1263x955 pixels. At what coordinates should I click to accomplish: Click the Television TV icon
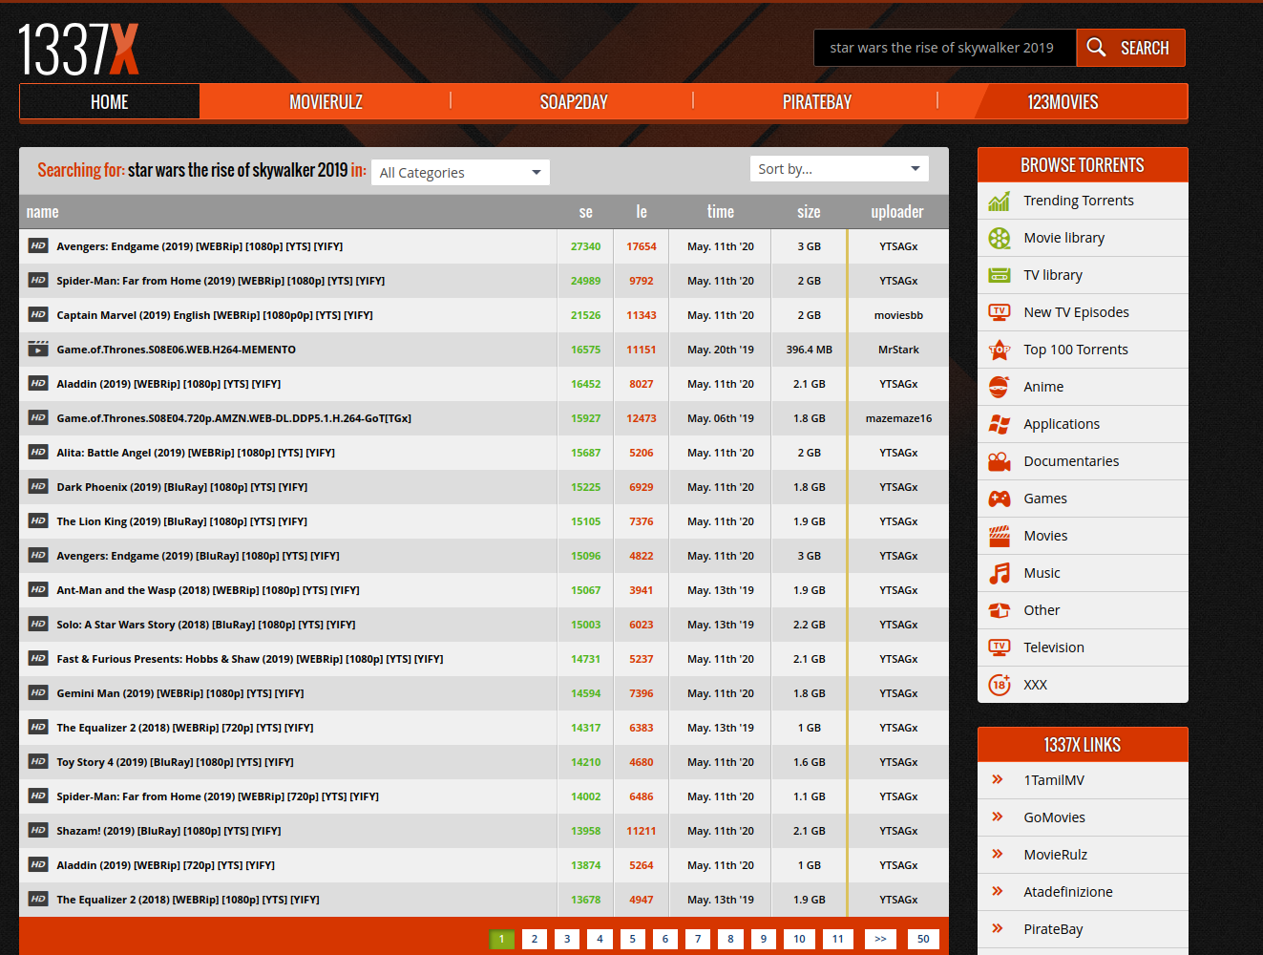coord(1000,647)
